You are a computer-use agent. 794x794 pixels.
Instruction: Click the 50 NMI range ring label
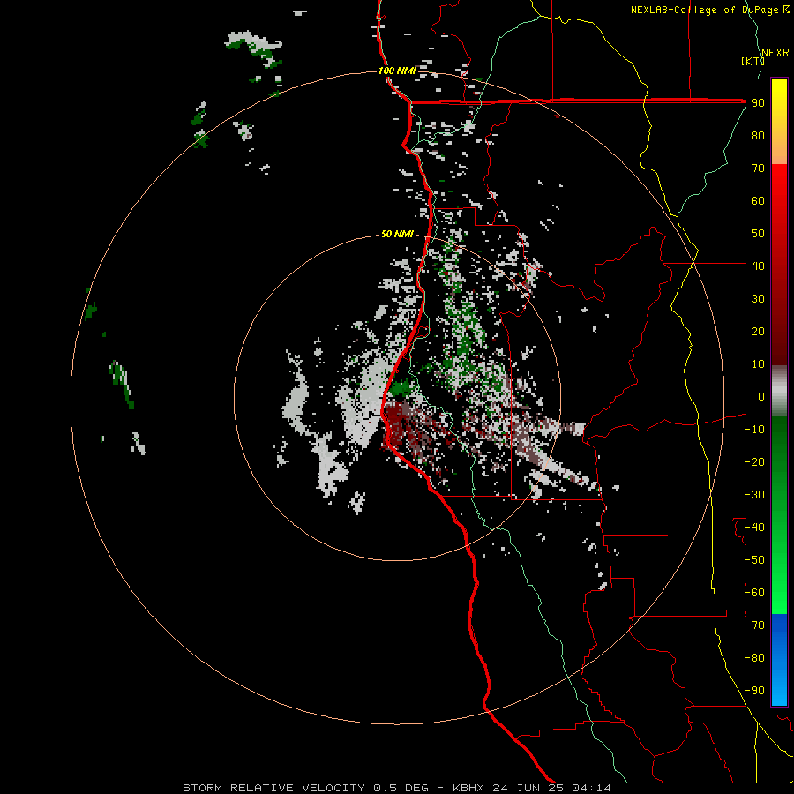tap(397, 234)
